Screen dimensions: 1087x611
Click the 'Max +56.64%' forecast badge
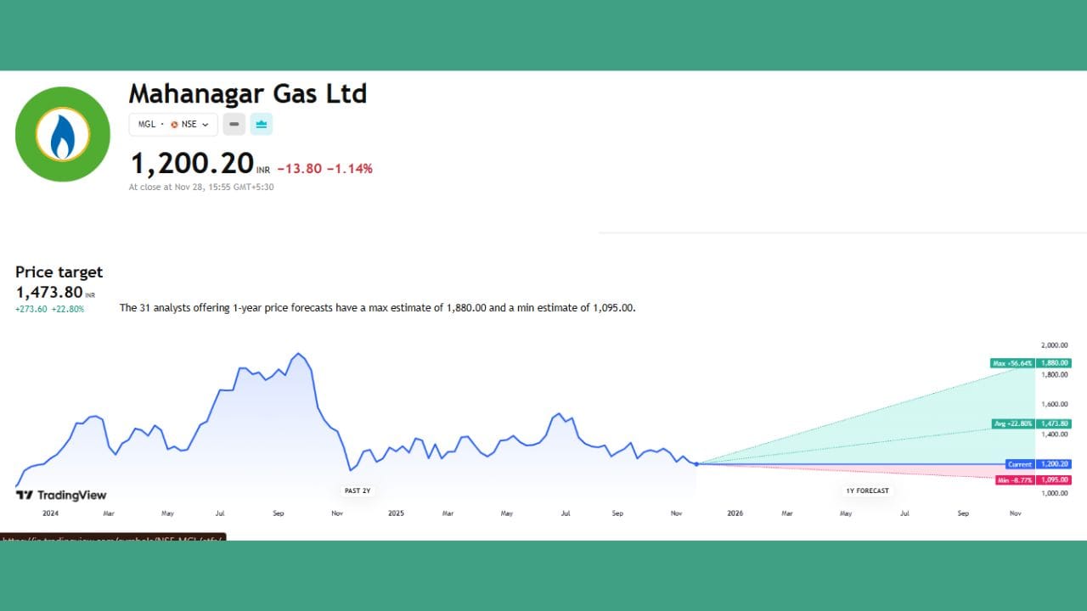(1012, 362)
